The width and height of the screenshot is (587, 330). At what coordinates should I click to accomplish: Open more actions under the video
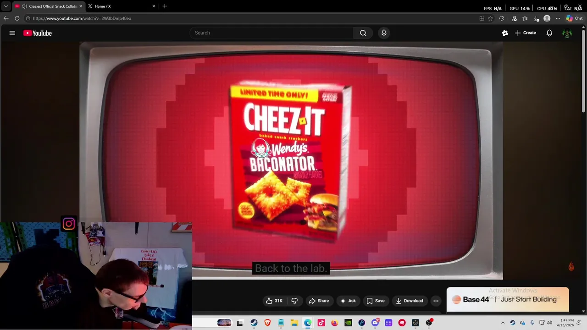pos(436,301)
